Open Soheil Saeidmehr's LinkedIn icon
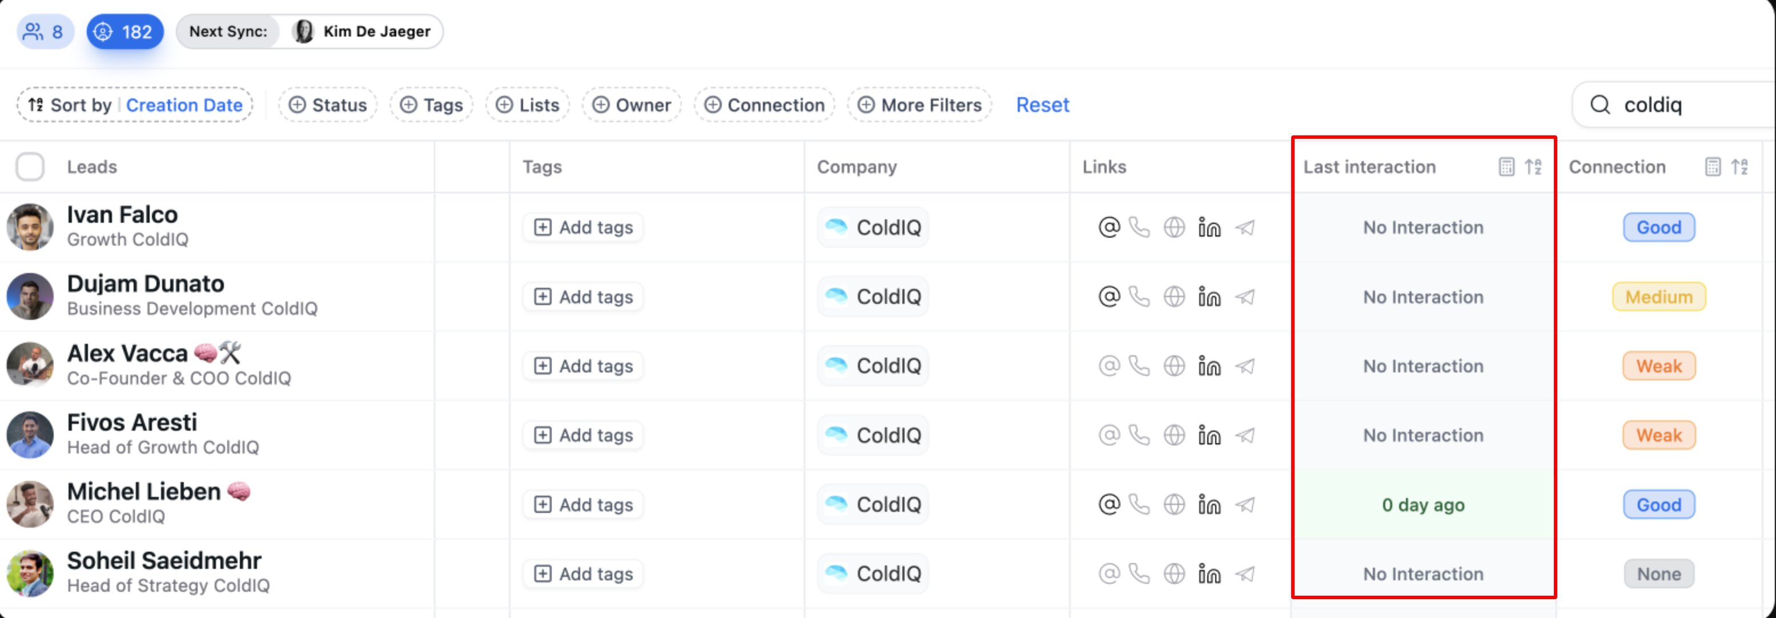Screen dimensions: 1776x618 (1210, 574)
